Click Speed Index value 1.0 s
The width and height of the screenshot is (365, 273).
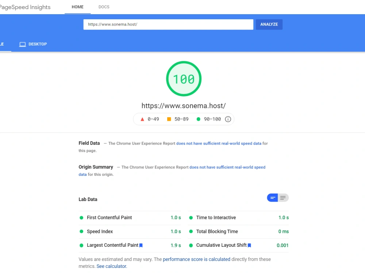(176, 232)
